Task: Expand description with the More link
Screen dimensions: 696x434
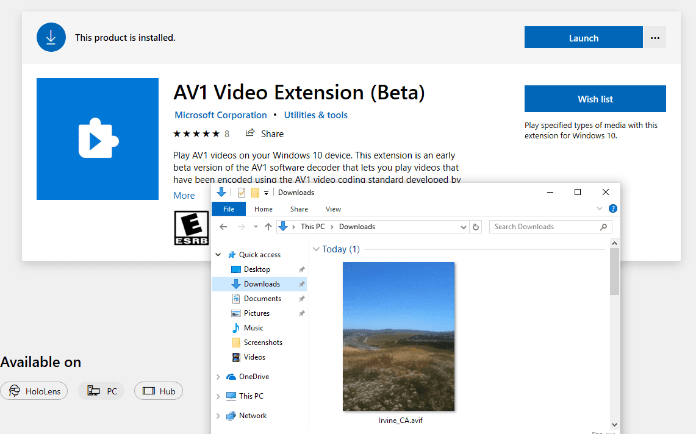Action: click(184, 195)
